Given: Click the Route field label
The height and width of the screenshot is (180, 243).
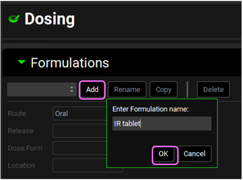Looking at the screenshot, I should 17,114.
